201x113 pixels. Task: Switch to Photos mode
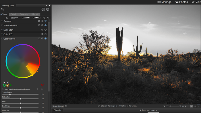[x=181, y=2]
